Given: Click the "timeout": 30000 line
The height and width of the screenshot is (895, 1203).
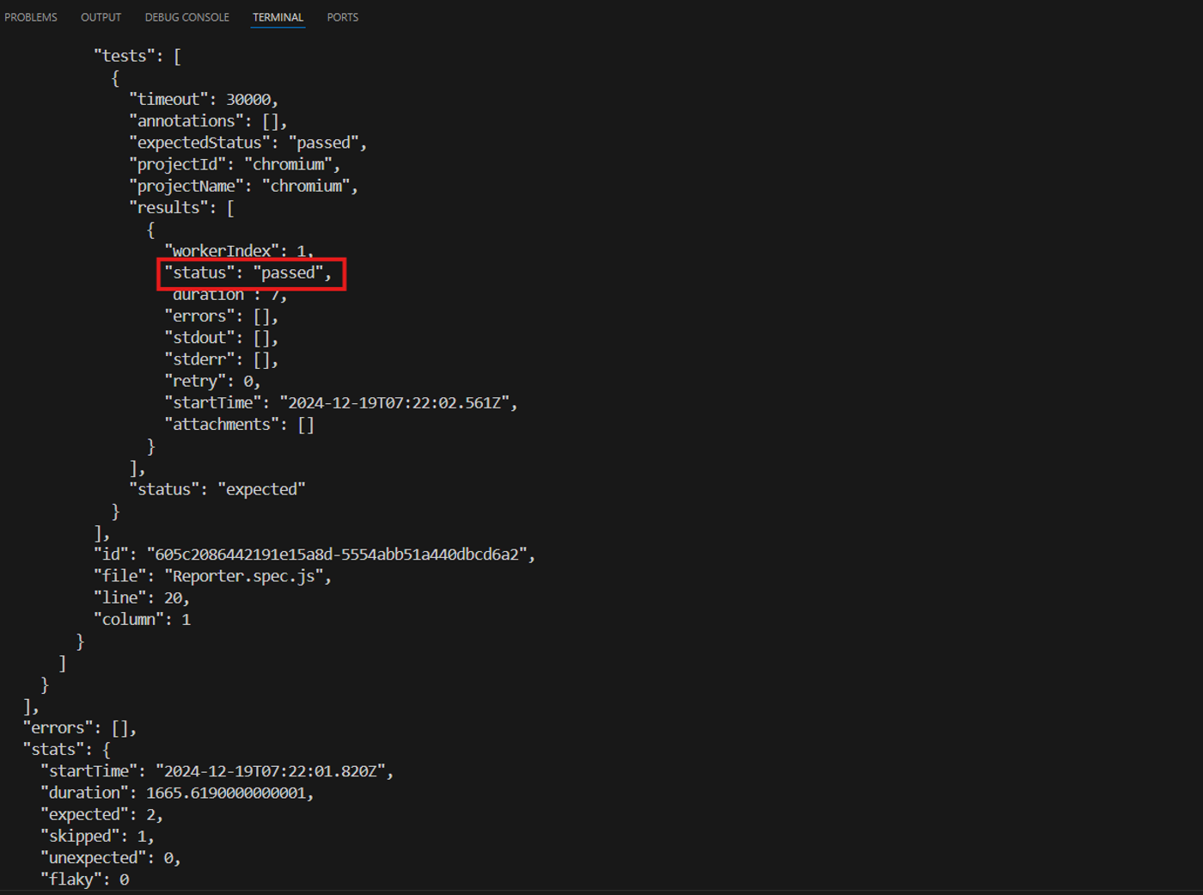Looking at the screenshot, I should tap(204, 100).
